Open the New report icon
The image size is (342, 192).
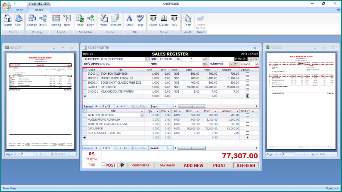(x=67, y=20)
